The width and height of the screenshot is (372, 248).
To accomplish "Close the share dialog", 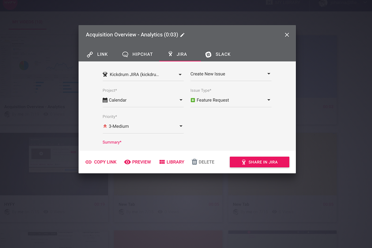I will pyautogui.click(x=287, y=35).
